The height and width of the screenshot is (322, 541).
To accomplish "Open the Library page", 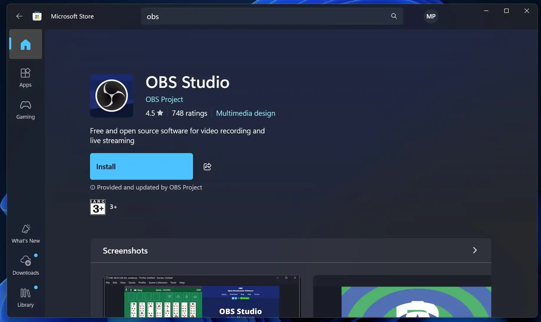I will click(26, 298).
